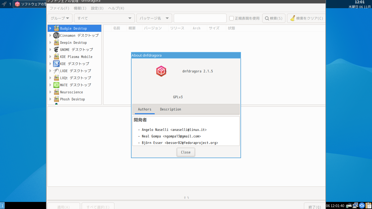Click the package search text field
Image resolution: width=372 pixels, height=209 pixels.
coord(200,18)
